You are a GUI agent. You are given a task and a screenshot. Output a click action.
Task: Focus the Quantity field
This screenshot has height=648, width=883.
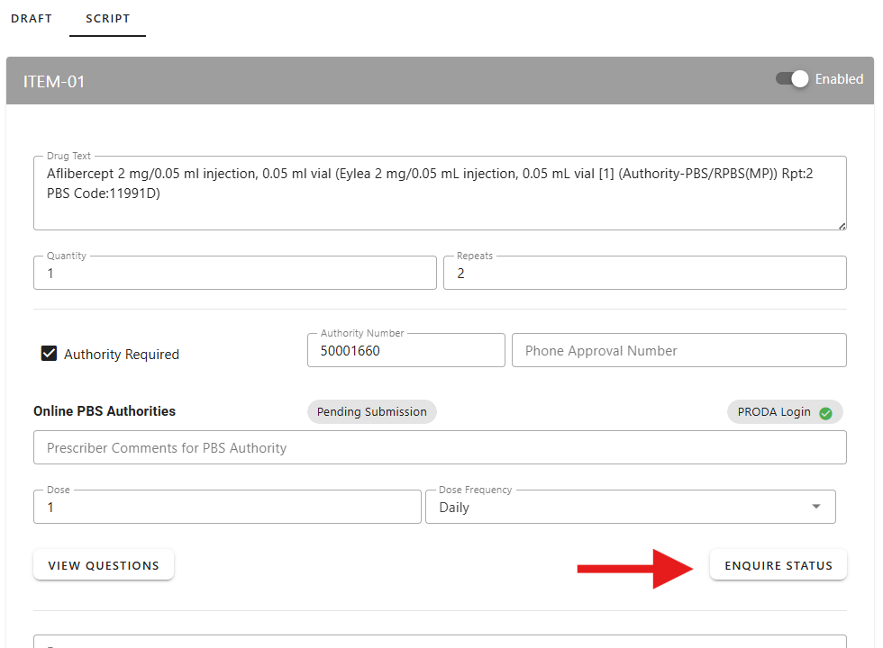pyautogui.click(x=234, y=274)
